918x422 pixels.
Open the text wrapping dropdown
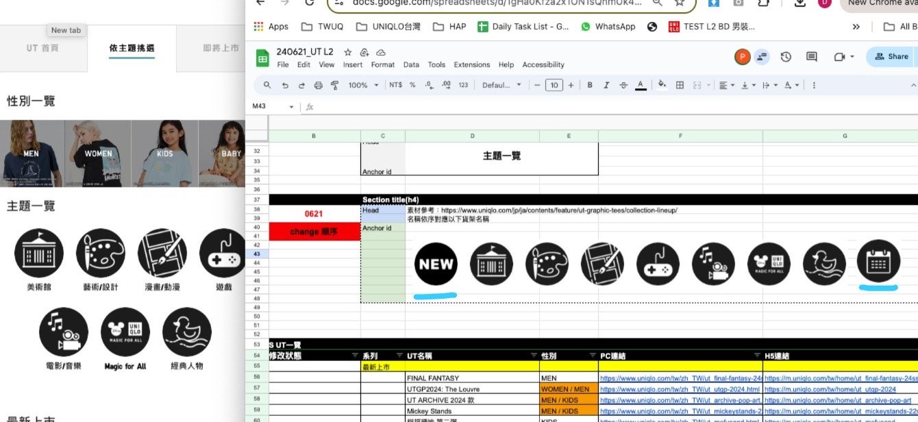(x=769, y=86)
